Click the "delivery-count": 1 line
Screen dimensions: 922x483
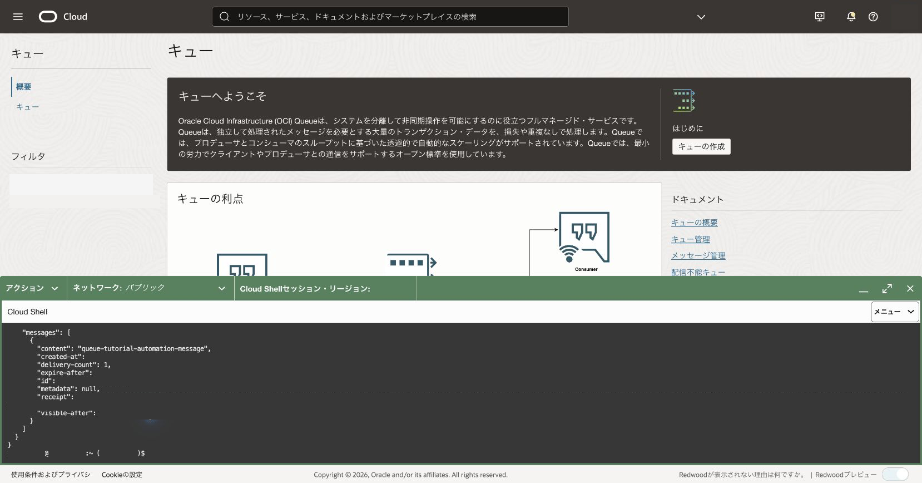pyautogui.click(x=74, y=365)
